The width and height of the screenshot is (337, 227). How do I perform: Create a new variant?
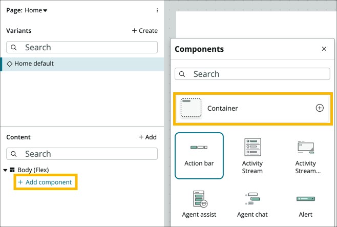point(144,31)
